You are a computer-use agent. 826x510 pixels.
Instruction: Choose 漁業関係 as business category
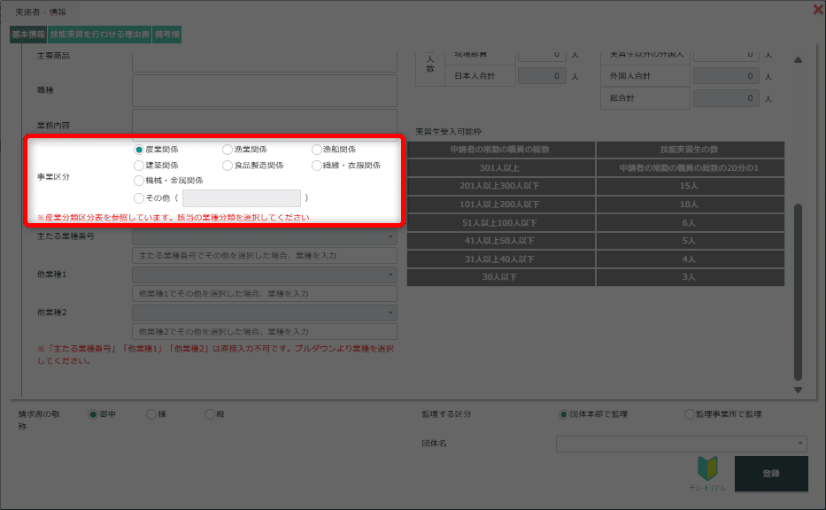tap(228, 150)
